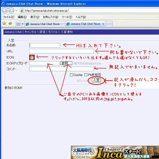159x159 pixels.
Task: Click the お名前 input field
Action: click(45, 45)
